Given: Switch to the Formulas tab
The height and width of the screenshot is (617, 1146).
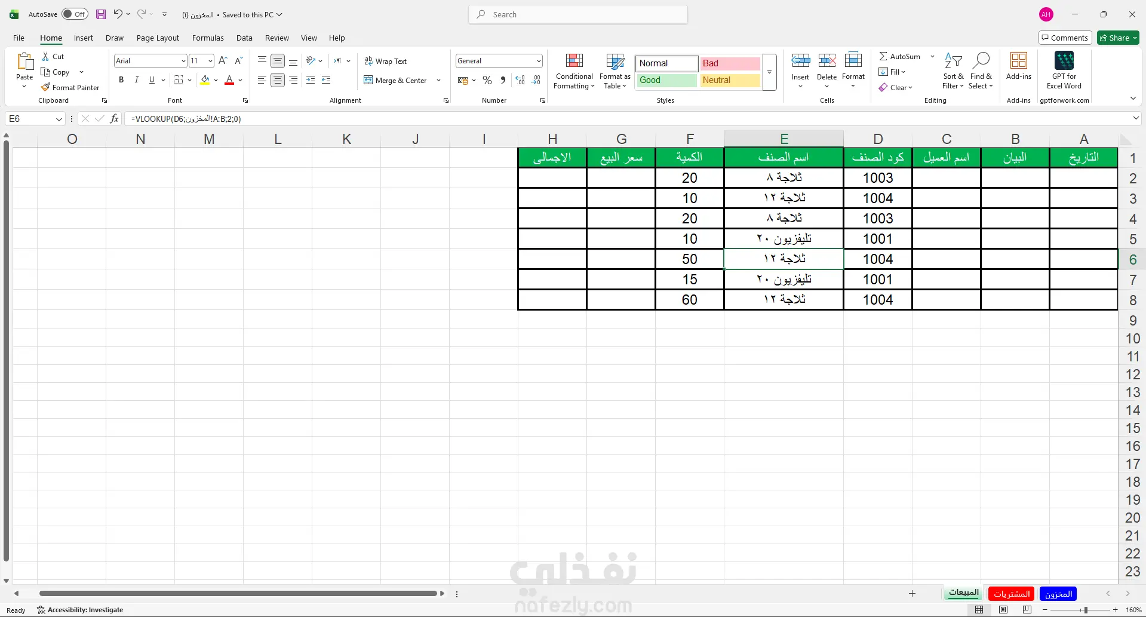Looking at the screenshot, I should click(208, 38).
